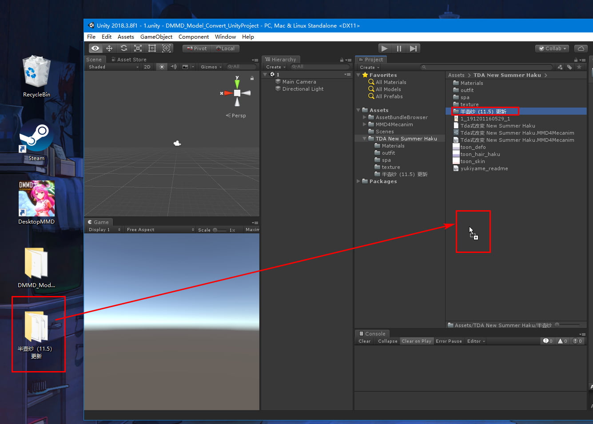
Task: Select the Rect transform tool
Action: coord(152,48)
